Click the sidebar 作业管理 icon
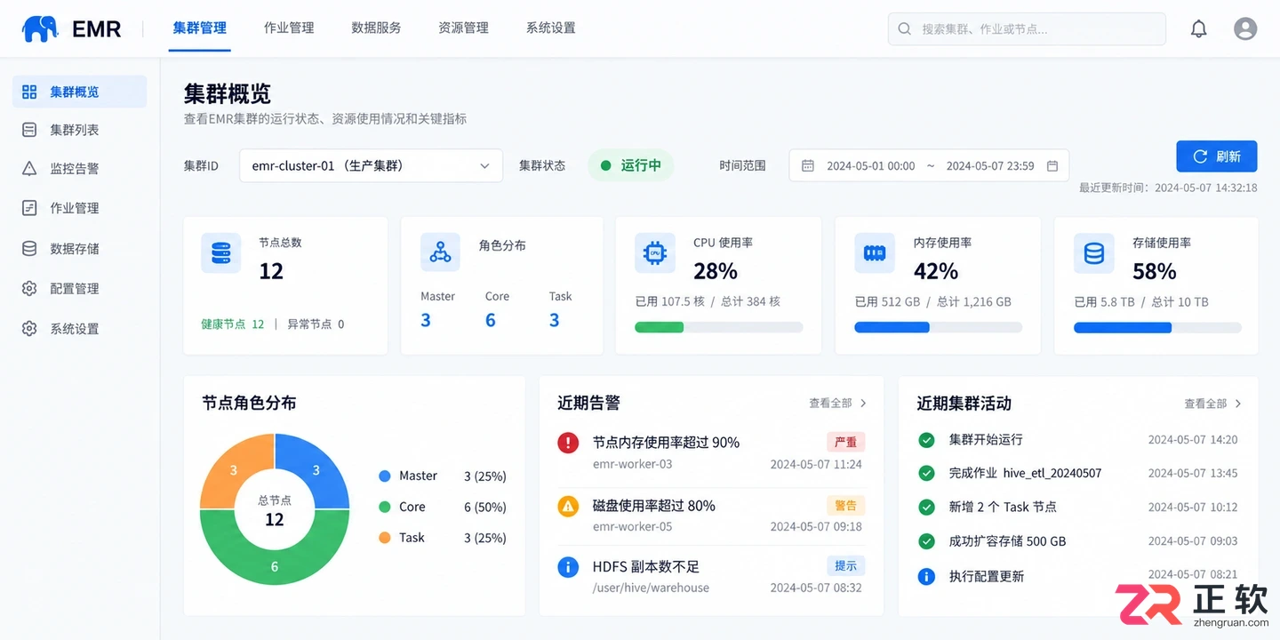Image resolution: width=1280 pixels, height=640 pixels. 29,208
